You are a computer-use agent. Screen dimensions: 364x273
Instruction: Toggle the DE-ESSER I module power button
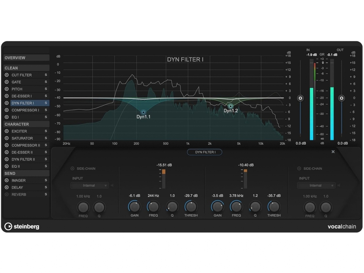[7, 96]
